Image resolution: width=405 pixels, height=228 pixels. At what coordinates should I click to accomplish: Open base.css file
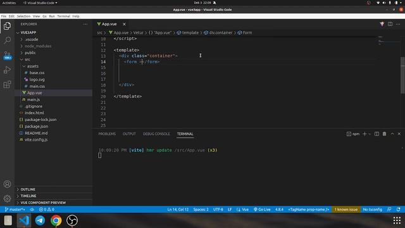click(x=54, y=73)
